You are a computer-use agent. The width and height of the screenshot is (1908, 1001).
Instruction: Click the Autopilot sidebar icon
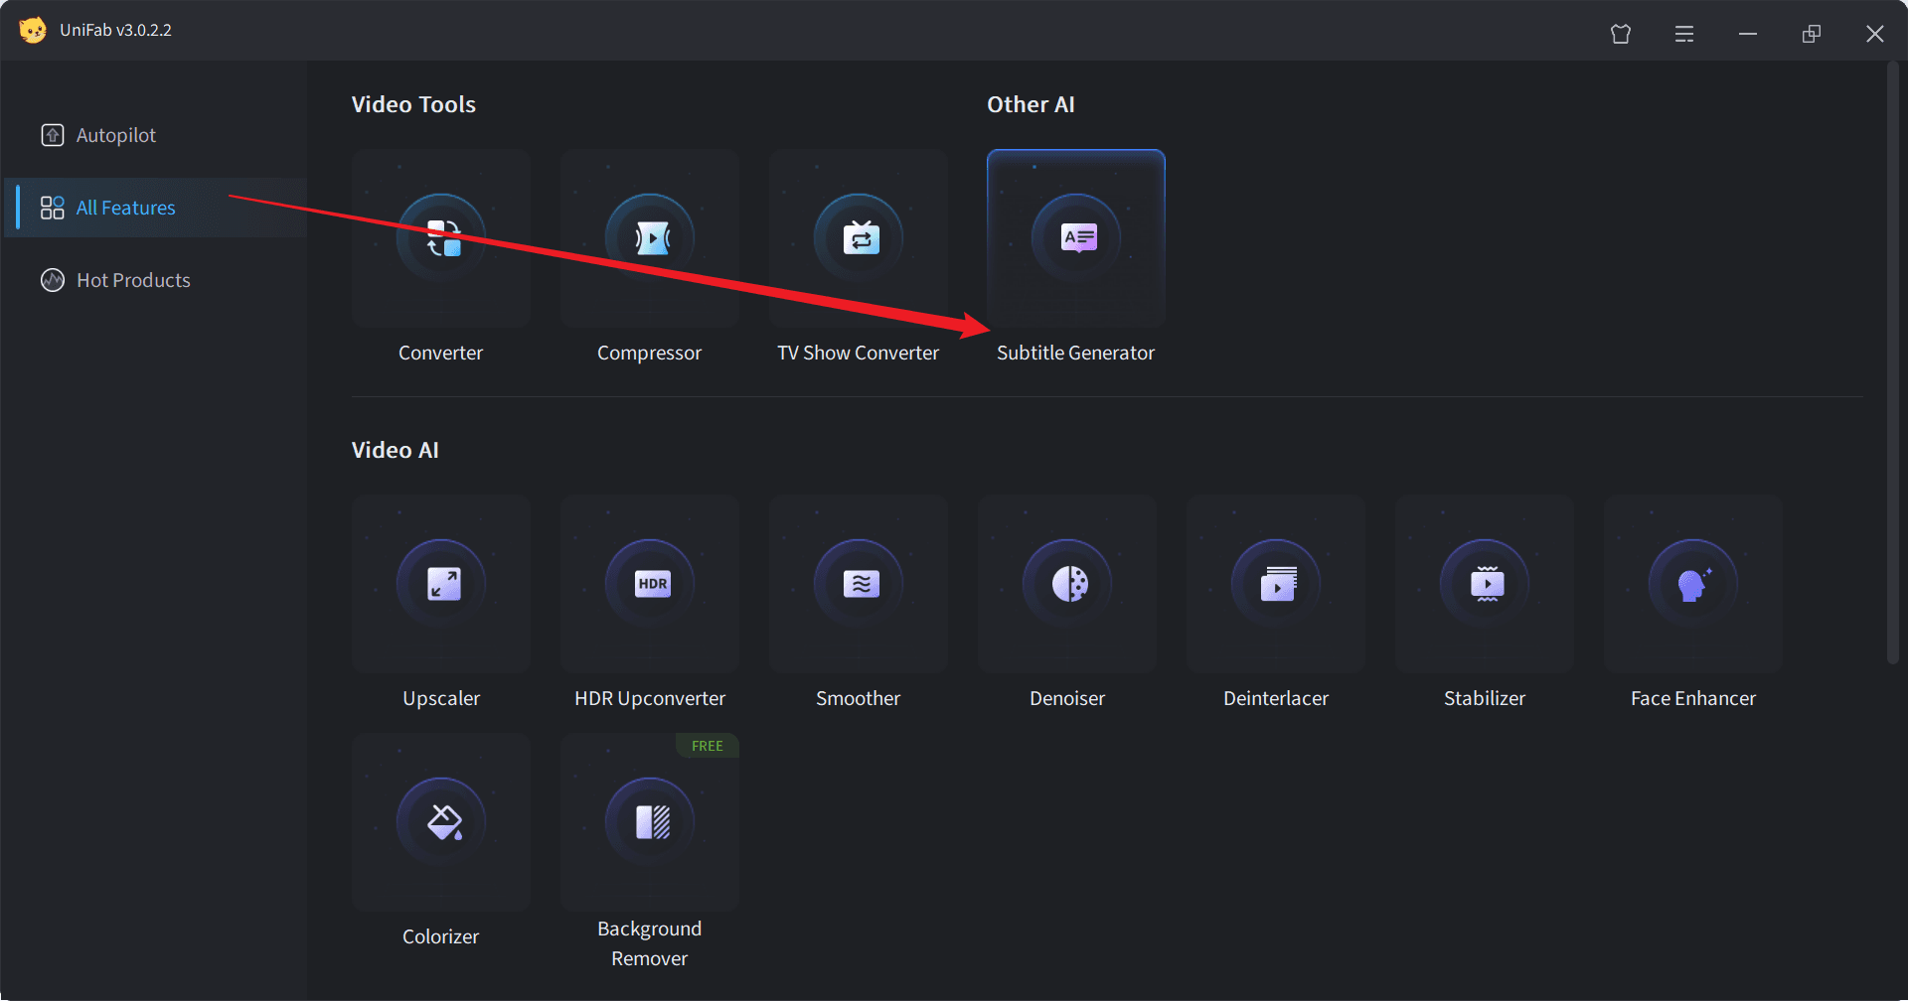tap(53, 135)
